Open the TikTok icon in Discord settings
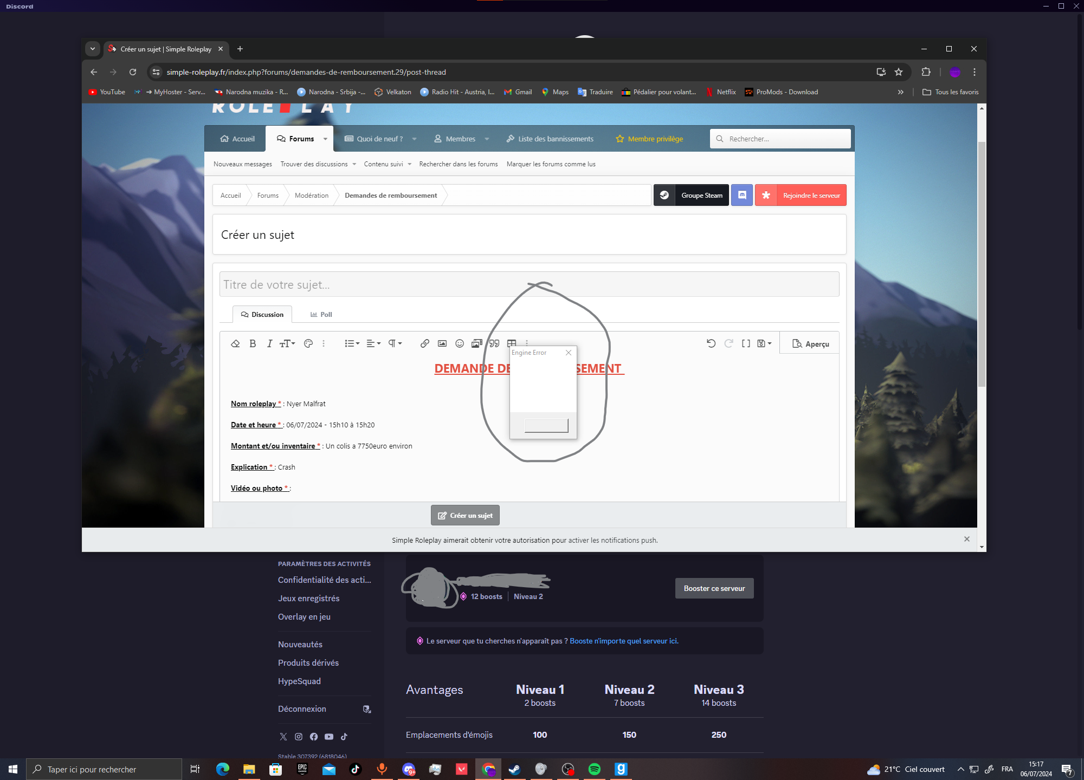Image resolution: width=1084 pixels, height=780 pixels. coord(344,737)
